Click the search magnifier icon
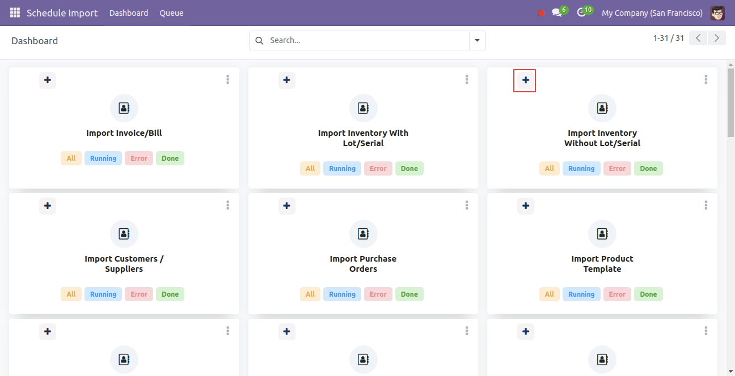This screenshot has height=376, width=735. [260, 40]
